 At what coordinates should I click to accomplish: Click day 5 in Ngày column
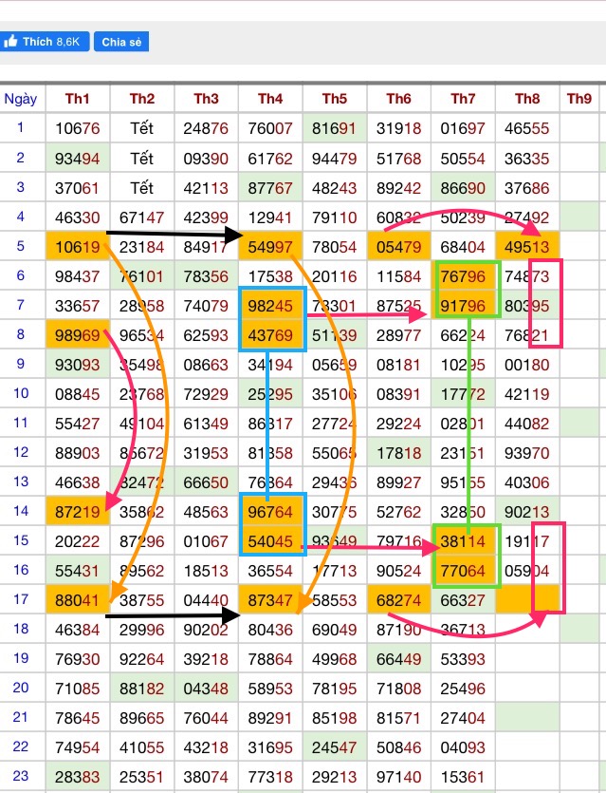click(x=21, y=247)
